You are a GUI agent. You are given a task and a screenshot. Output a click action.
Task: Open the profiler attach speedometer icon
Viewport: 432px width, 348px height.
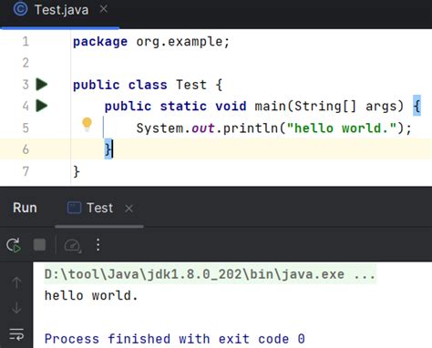(x=73, y=245)
